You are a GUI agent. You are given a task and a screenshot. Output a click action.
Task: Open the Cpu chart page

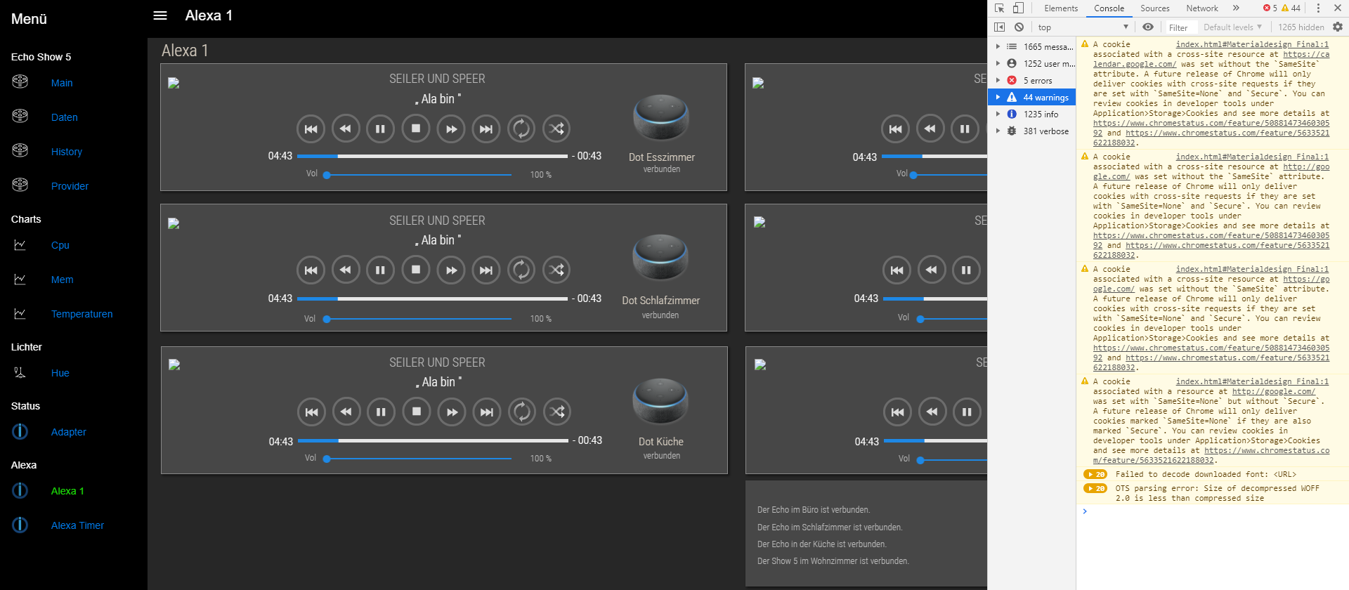pos(60,245)
